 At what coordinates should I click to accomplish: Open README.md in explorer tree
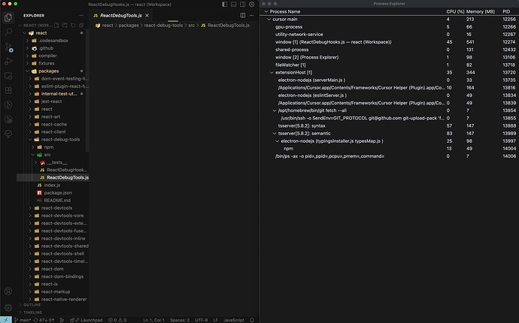click(57, 201)
